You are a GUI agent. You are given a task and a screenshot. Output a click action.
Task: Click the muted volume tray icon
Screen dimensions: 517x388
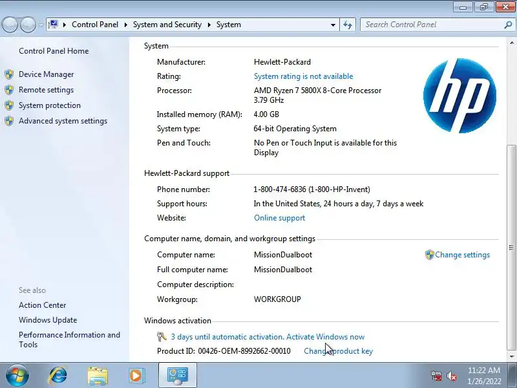coord(452,376)
